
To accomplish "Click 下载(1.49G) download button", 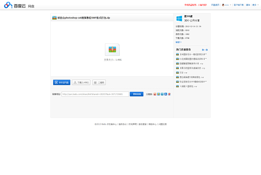I will (x=81, y=82).
